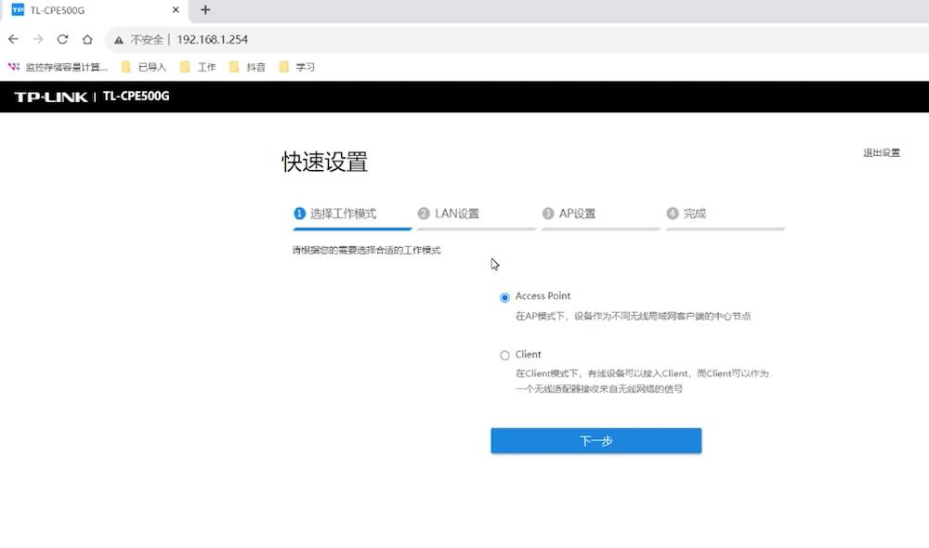The width and height of the screenshot is (929, 548).
Task: Click the 下一步 button
Action: pyautogui.click(x=595, y=441)
